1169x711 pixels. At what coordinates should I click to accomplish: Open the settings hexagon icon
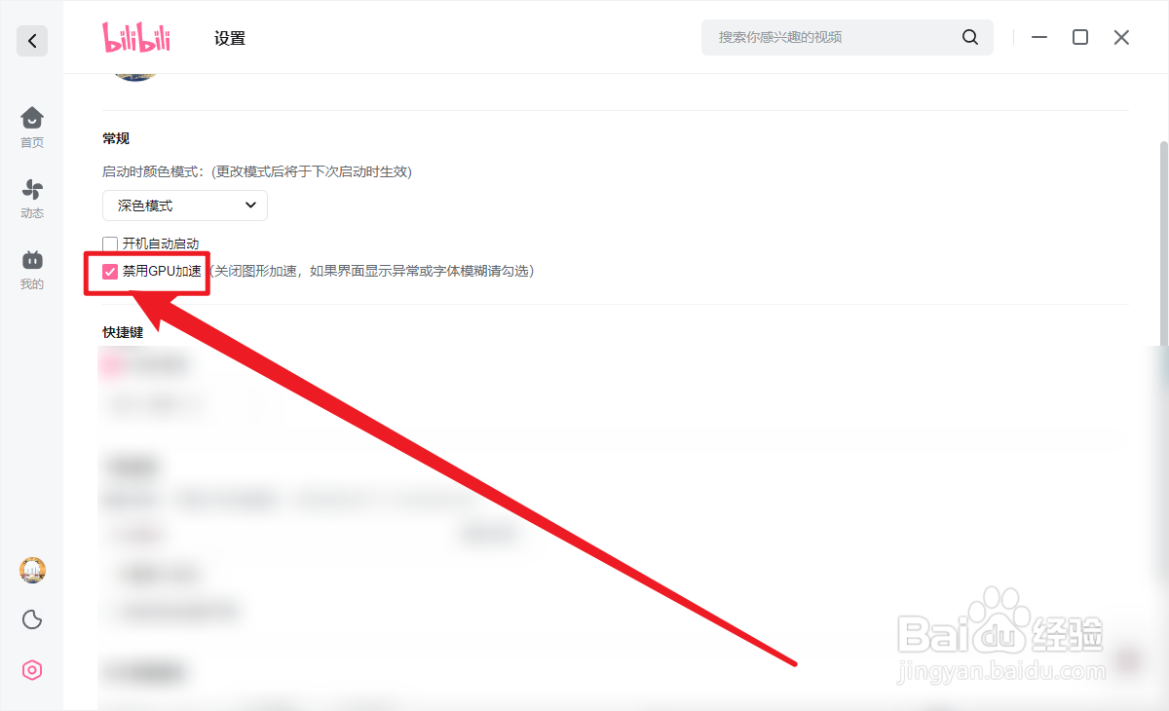[x=32, y=670]
